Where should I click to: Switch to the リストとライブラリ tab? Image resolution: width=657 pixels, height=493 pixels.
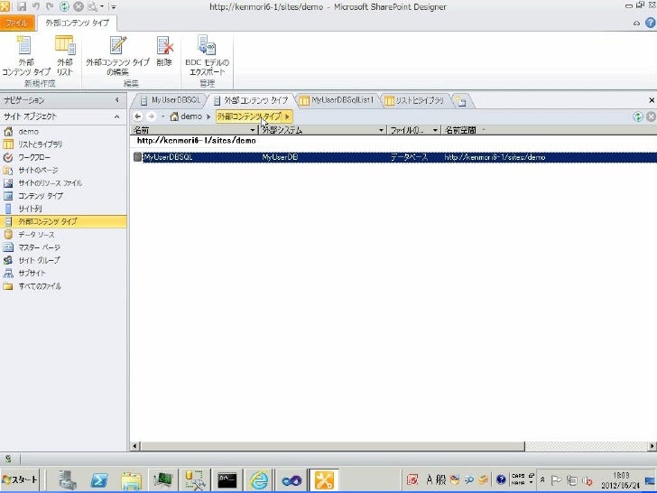coord(415,100)
